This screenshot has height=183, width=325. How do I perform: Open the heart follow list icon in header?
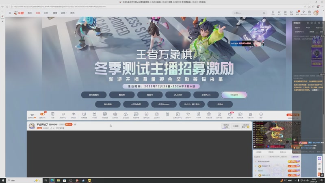tap(279, 13)
